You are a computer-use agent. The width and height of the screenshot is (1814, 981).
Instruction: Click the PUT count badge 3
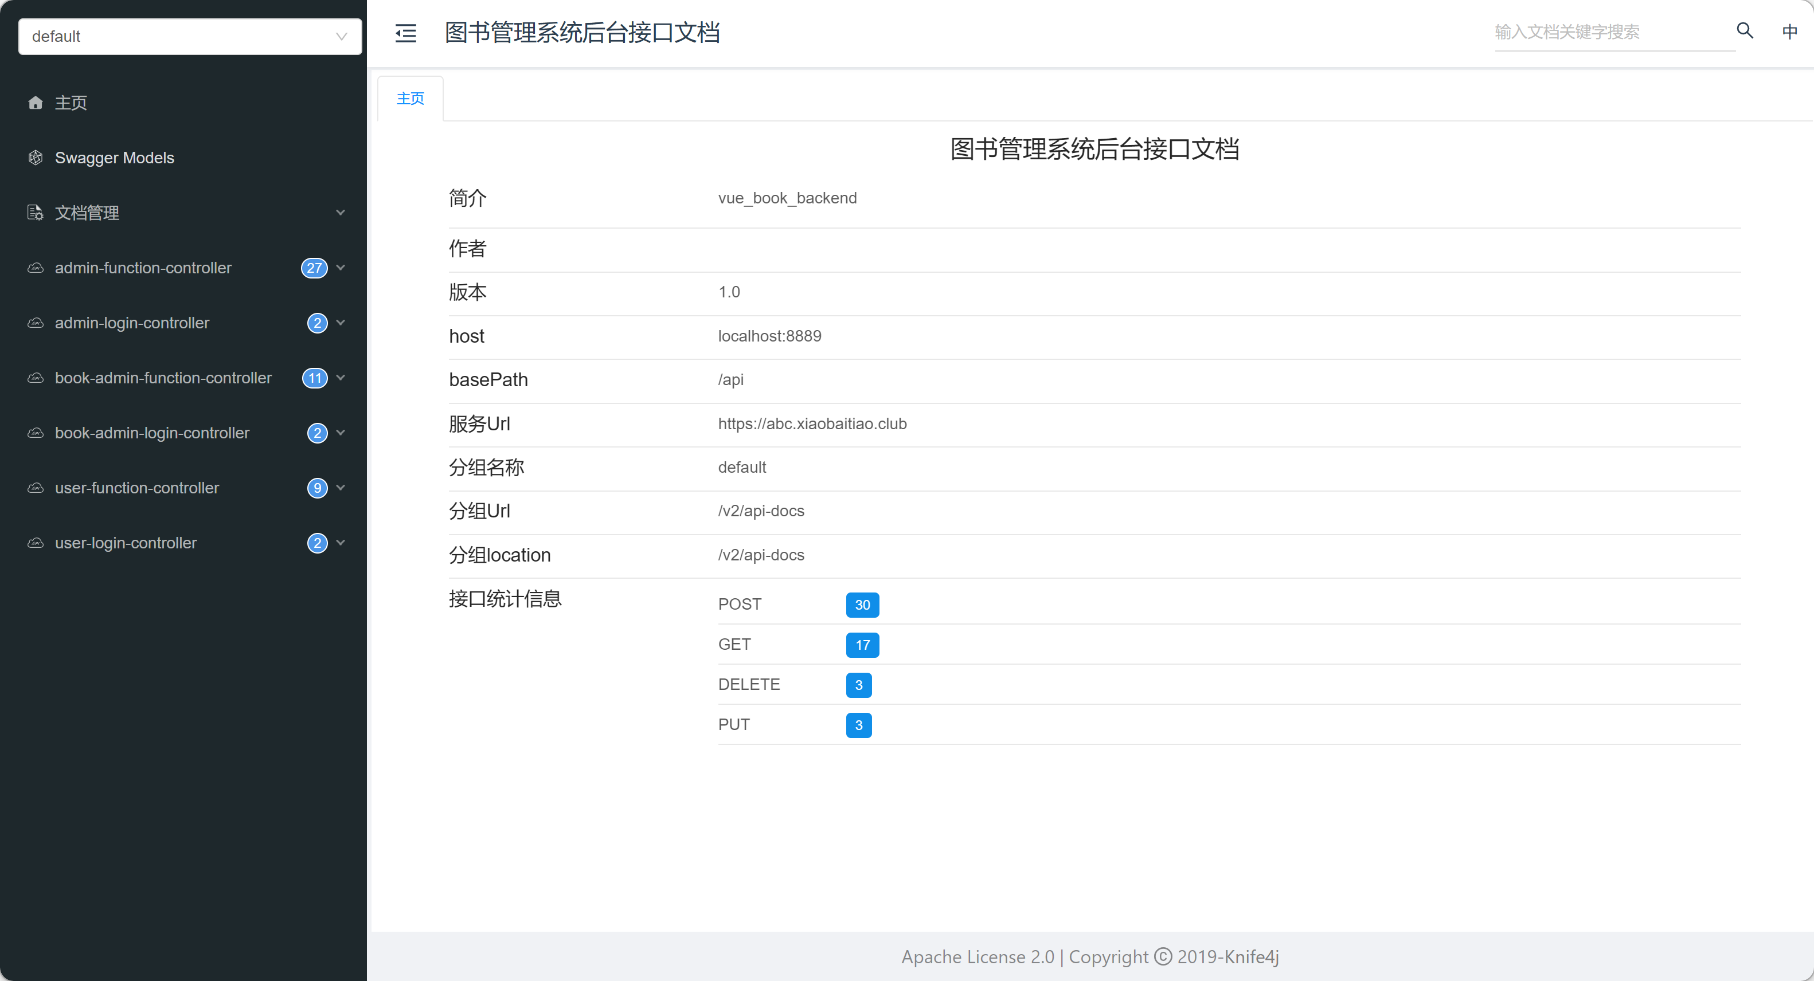click(x=859, y=725)
